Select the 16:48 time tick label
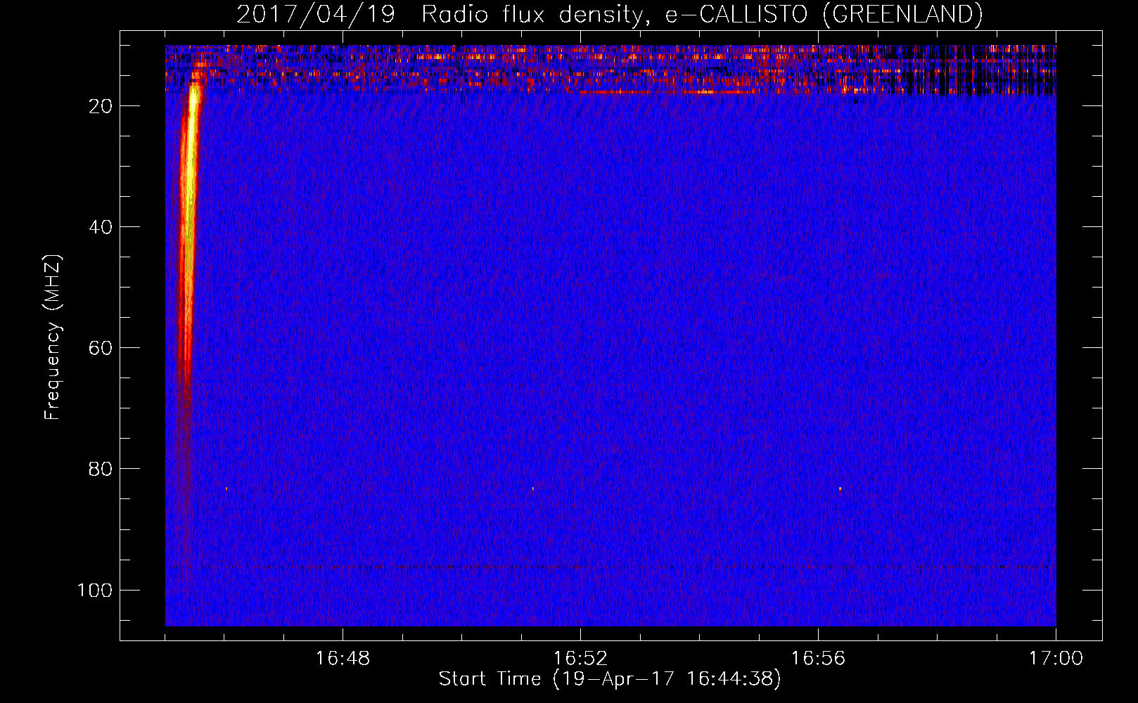 tap(343, 659)
